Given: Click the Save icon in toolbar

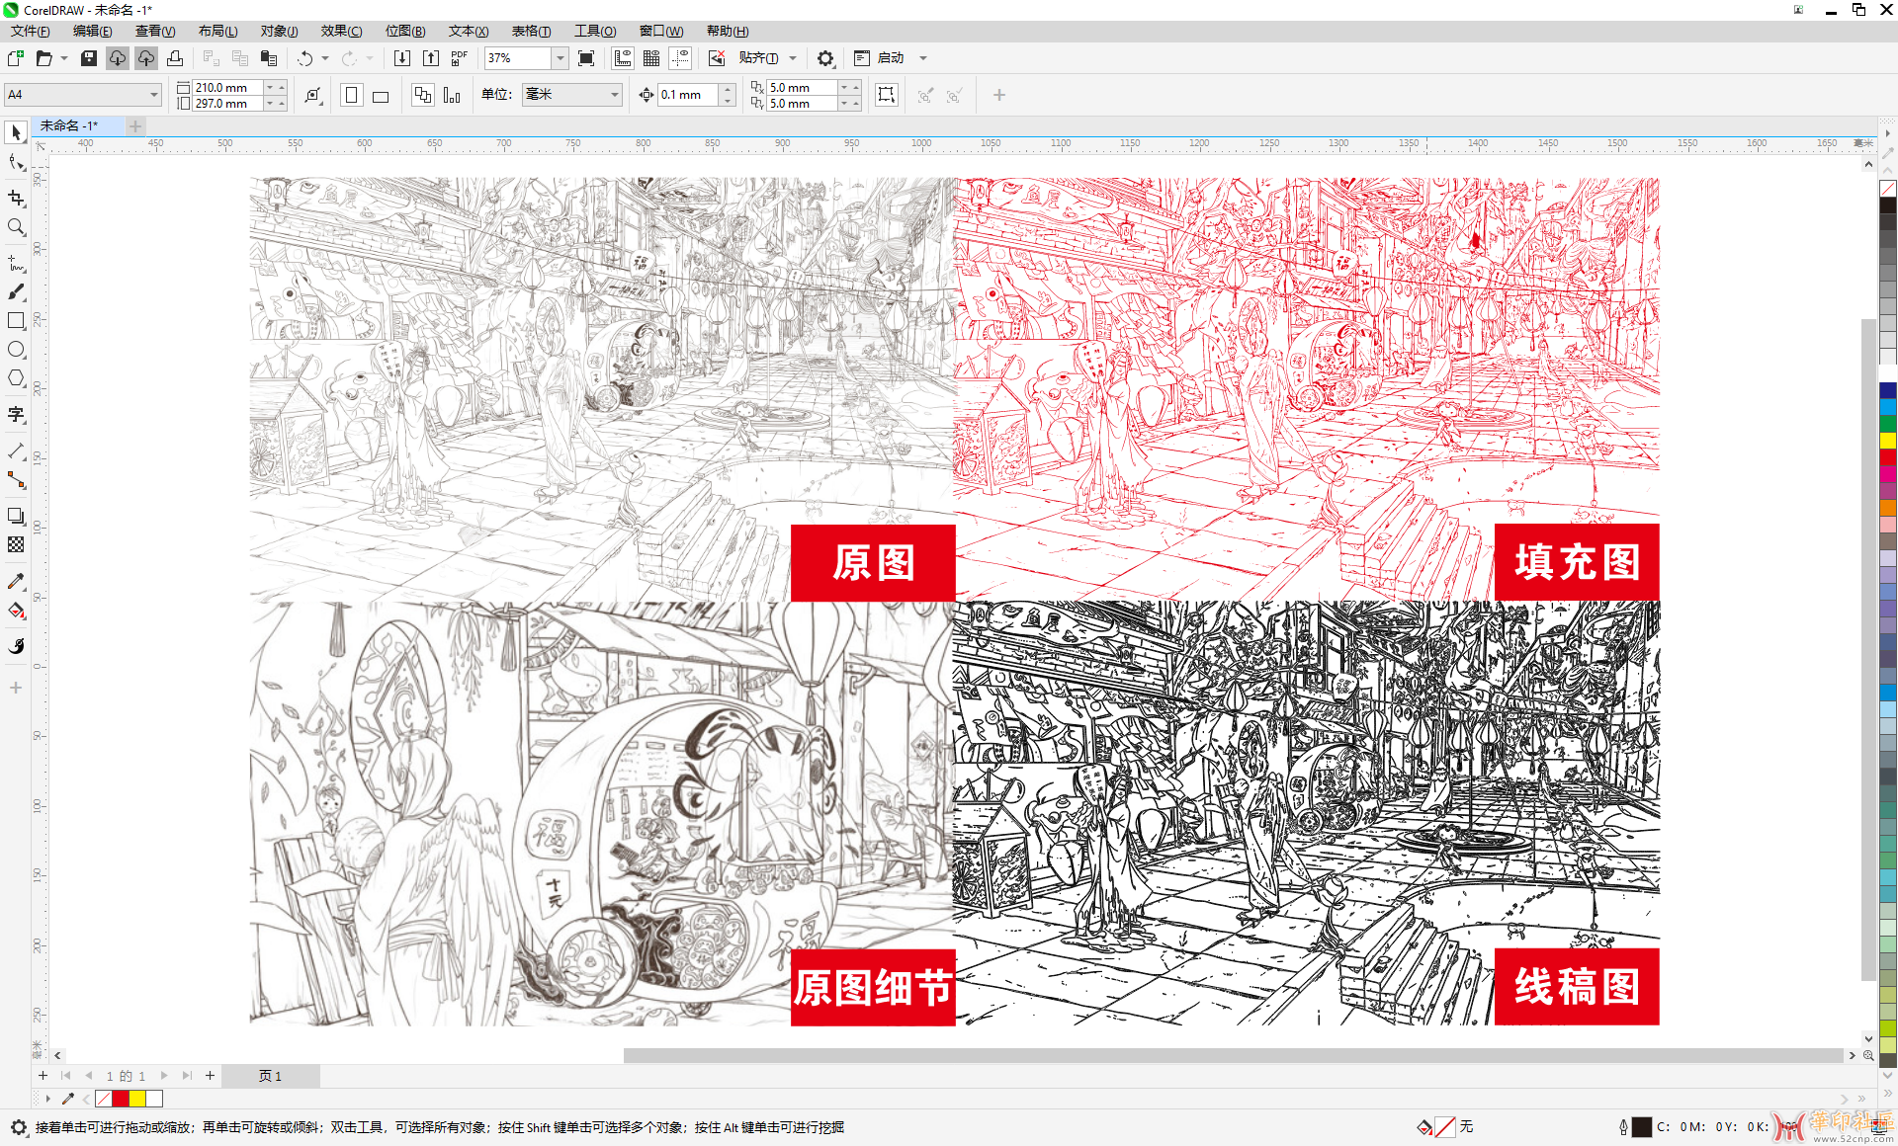Looking at the screenshot, I should pyautogui.click(x=89, y=58).
